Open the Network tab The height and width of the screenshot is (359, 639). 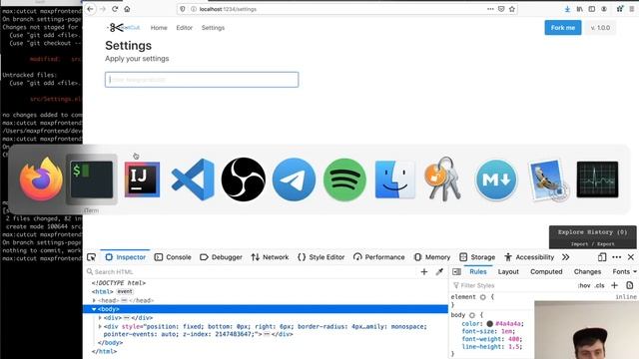point(270,257)
